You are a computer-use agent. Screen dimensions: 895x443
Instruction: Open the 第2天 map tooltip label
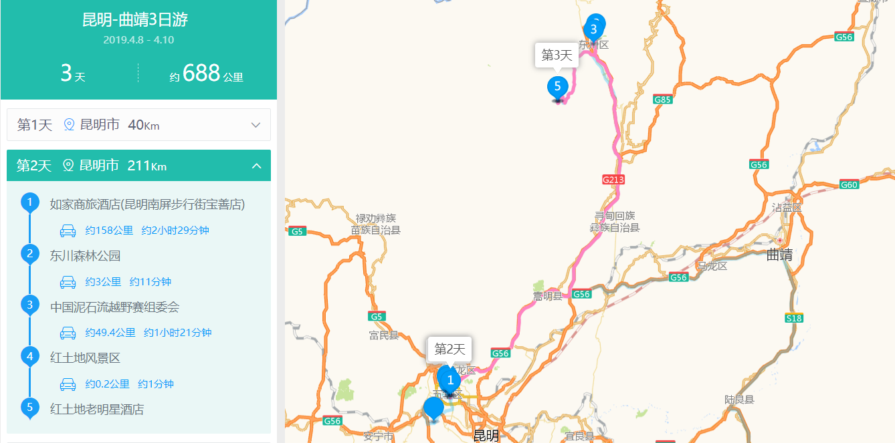tap(450, 349)
